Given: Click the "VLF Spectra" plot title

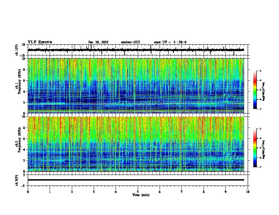Looking at the screenshot, I should [x=40, y=42].
